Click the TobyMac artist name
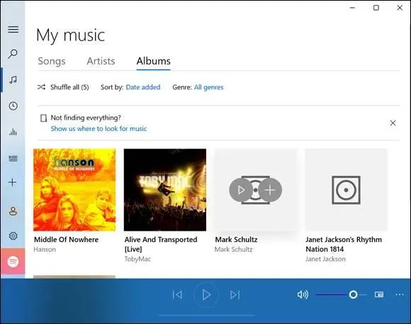 (x=137, y=259)
